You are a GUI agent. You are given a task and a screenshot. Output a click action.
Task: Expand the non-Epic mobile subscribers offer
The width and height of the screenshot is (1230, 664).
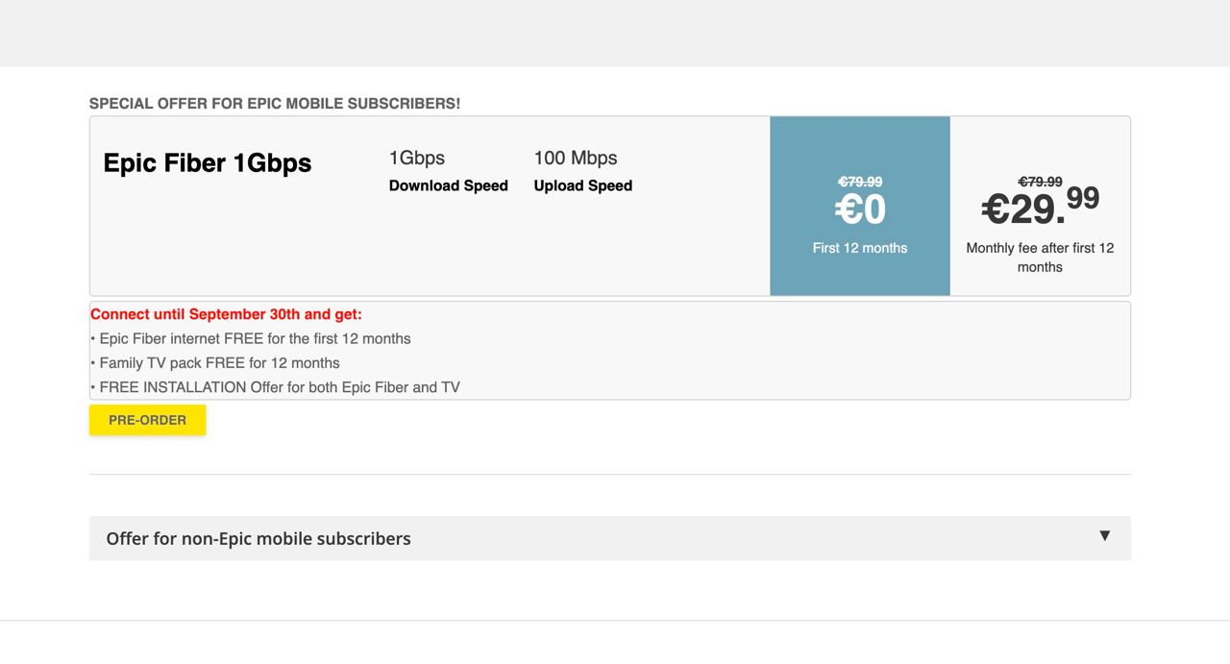pos(258,538)
